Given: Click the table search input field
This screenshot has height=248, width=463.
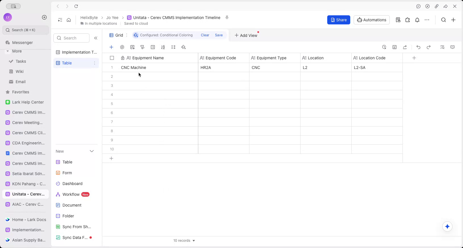Looking at the screenshot, I should tap(72, 38).
